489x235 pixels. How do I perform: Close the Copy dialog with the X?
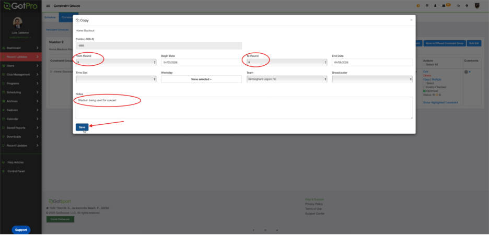click(411, 20)
